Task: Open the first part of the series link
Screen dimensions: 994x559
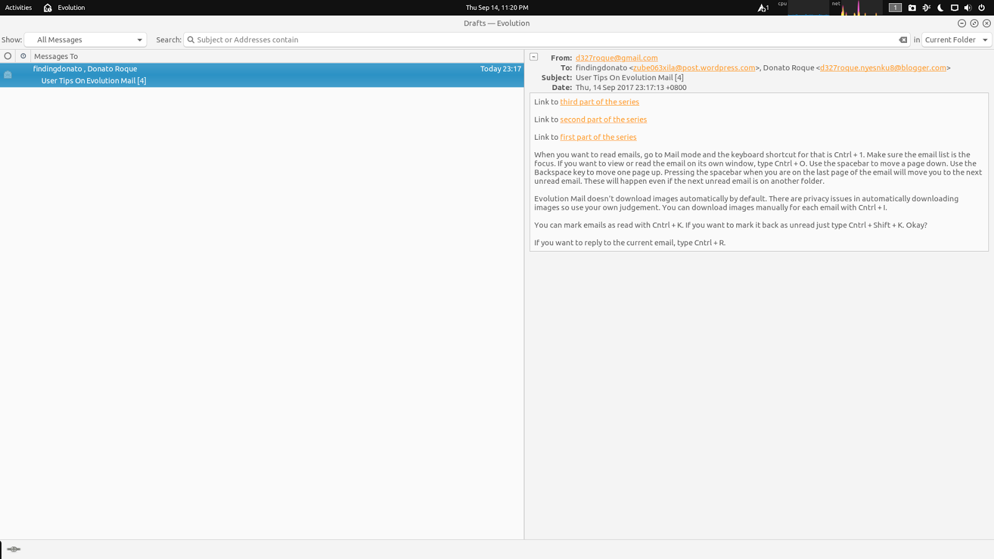Action: (x=598, y=137)
